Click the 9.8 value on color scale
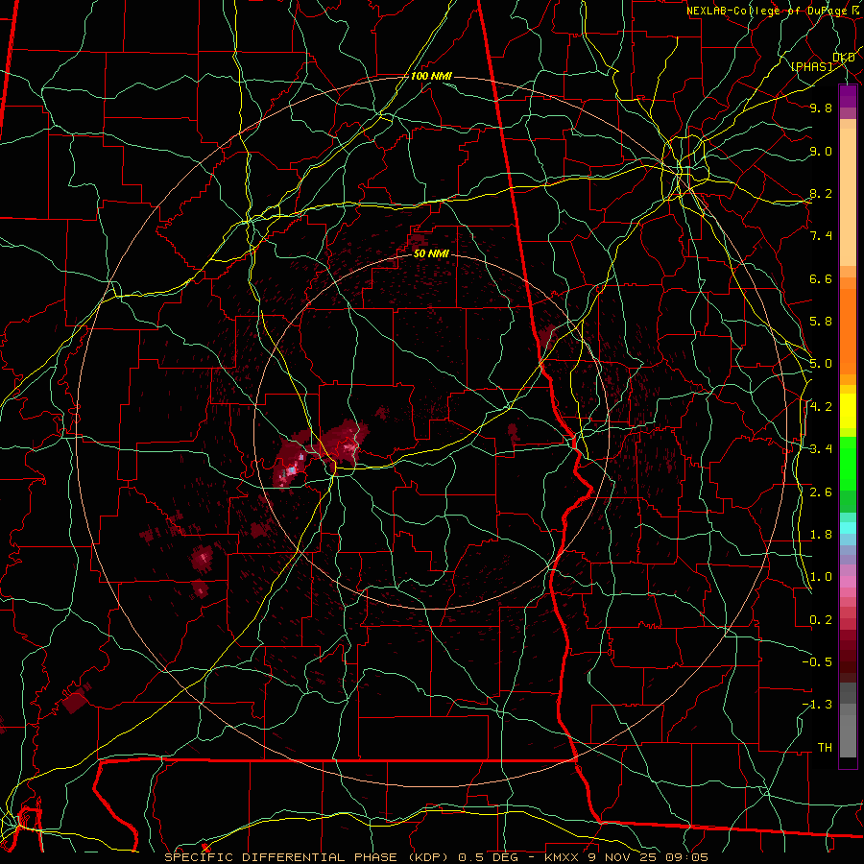This screenshot has height=864, width=864. pyautogui.click(x=821, y=108)
